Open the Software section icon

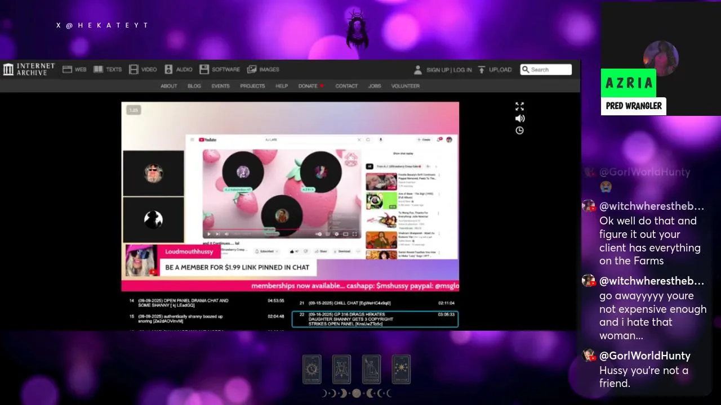[x=204, y=69]
